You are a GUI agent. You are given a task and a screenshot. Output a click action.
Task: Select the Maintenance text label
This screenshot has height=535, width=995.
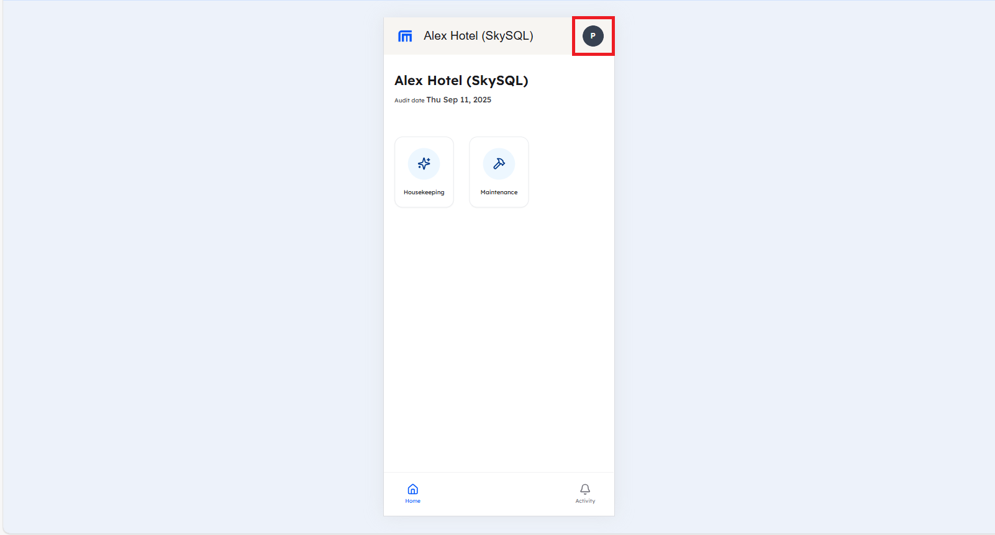tap(499, 192)
